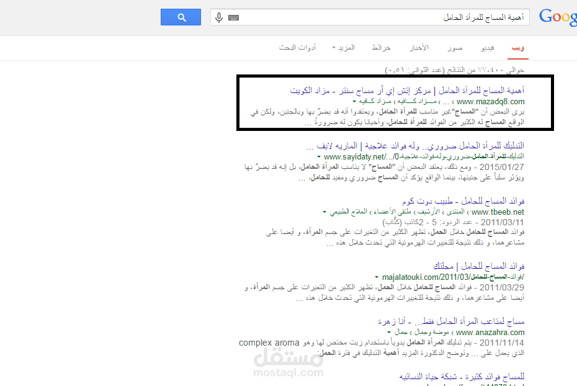
Task: Click the 'complex aroma' text in snippet
Action: pos(269,343)
